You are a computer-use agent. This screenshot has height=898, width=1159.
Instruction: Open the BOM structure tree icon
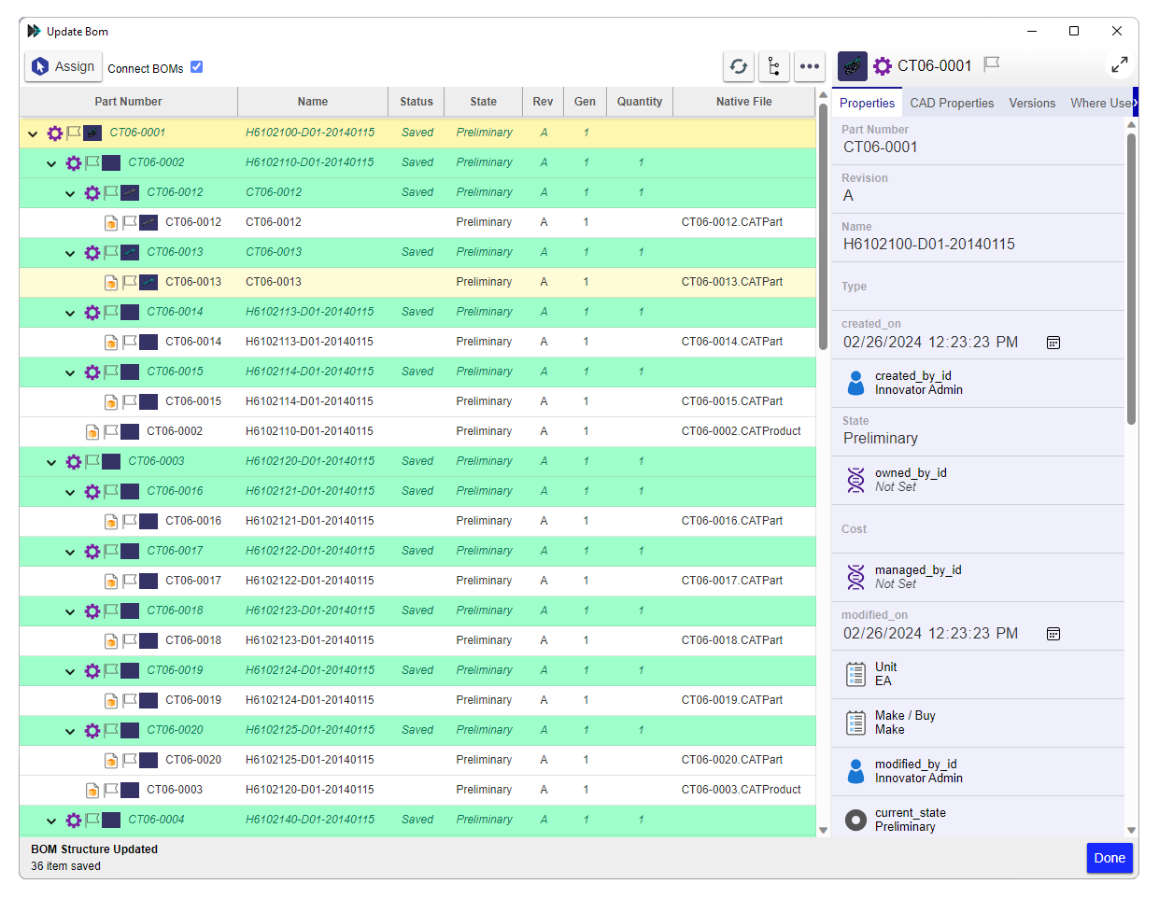coord(774,66)
